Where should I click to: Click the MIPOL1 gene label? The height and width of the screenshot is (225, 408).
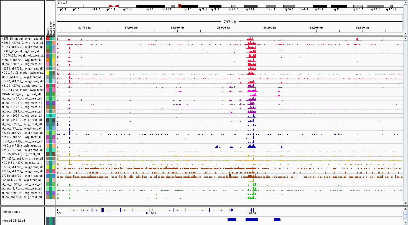[x=151, y=213]
